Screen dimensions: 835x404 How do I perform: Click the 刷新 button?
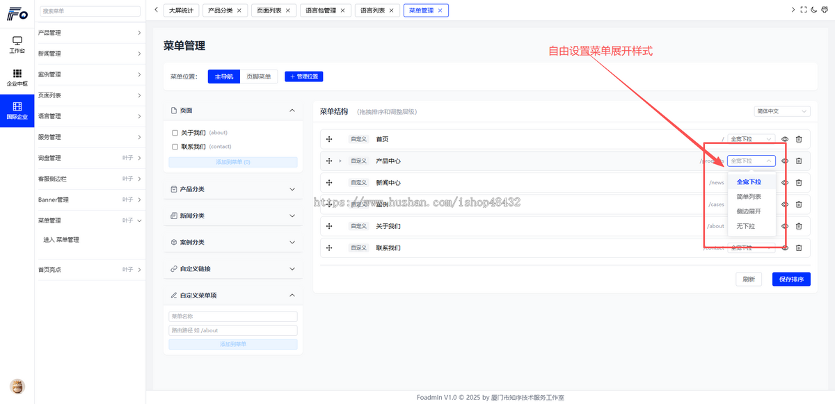tap(749, 279)
